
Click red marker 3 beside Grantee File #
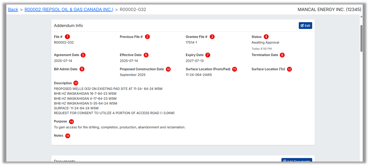212,37
